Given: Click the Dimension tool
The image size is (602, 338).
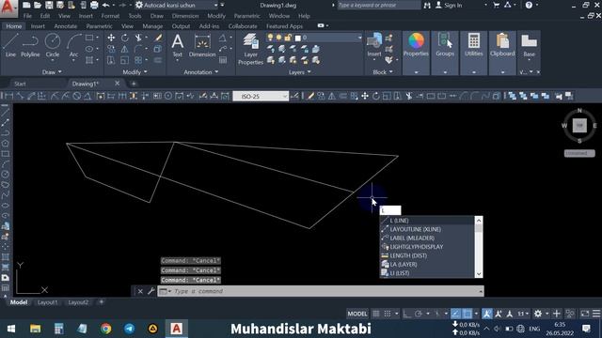Looking at the screenshot, I should point(202,46).
